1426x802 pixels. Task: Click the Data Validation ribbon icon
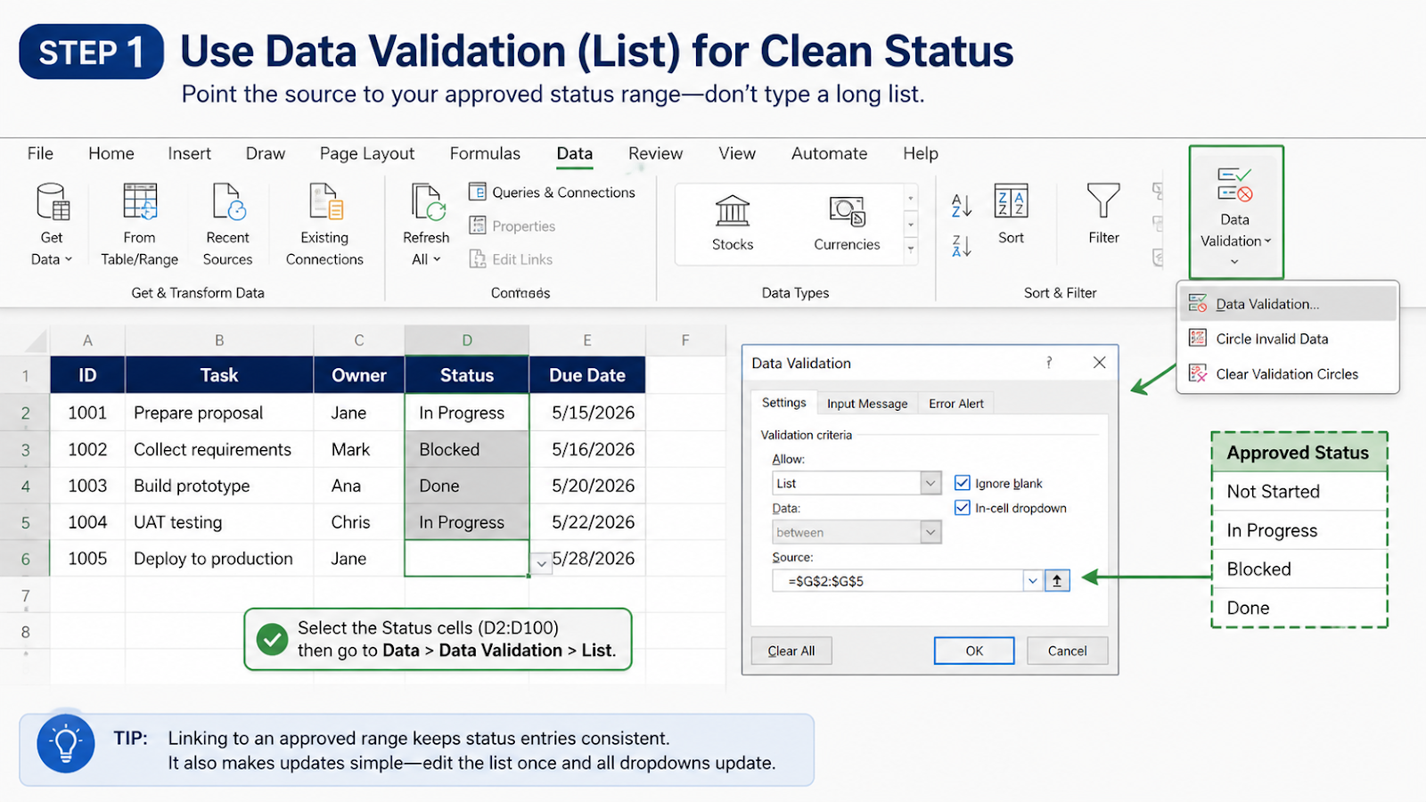[1235, 184]
